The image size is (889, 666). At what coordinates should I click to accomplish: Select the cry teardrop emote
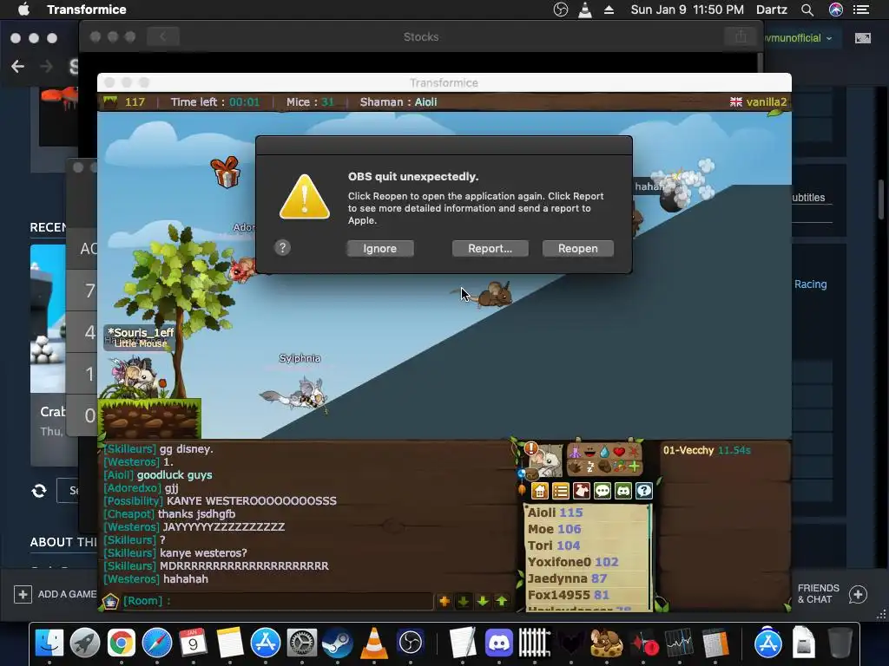[x=604, y=452]
